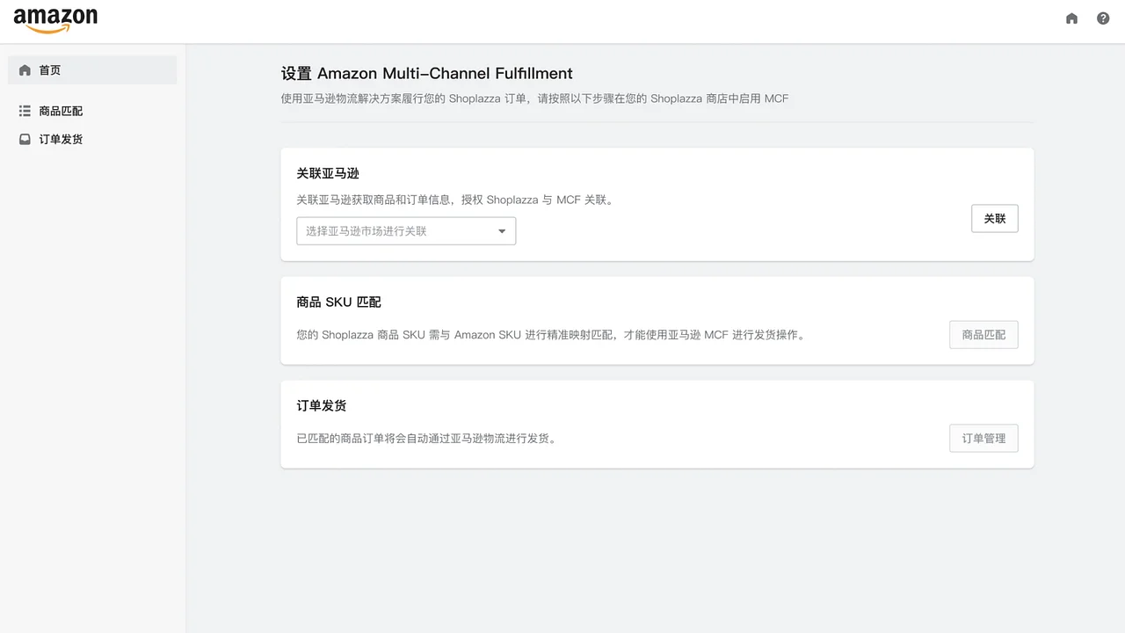Select 首页 in the sidebar
Screen dimensions: 1125x633
(92, 70)
